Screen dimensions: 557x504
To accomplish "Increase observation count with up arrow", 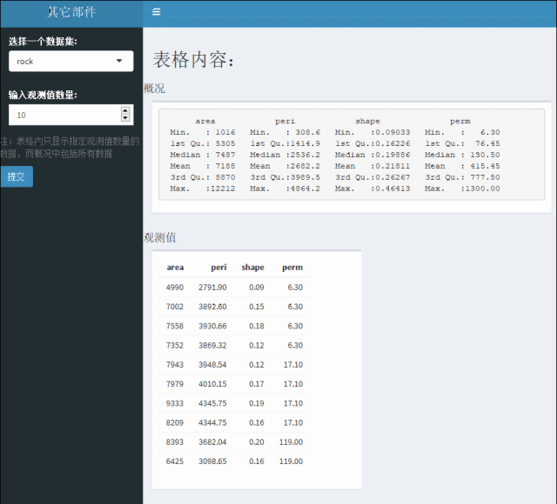I will pos(125,110).
